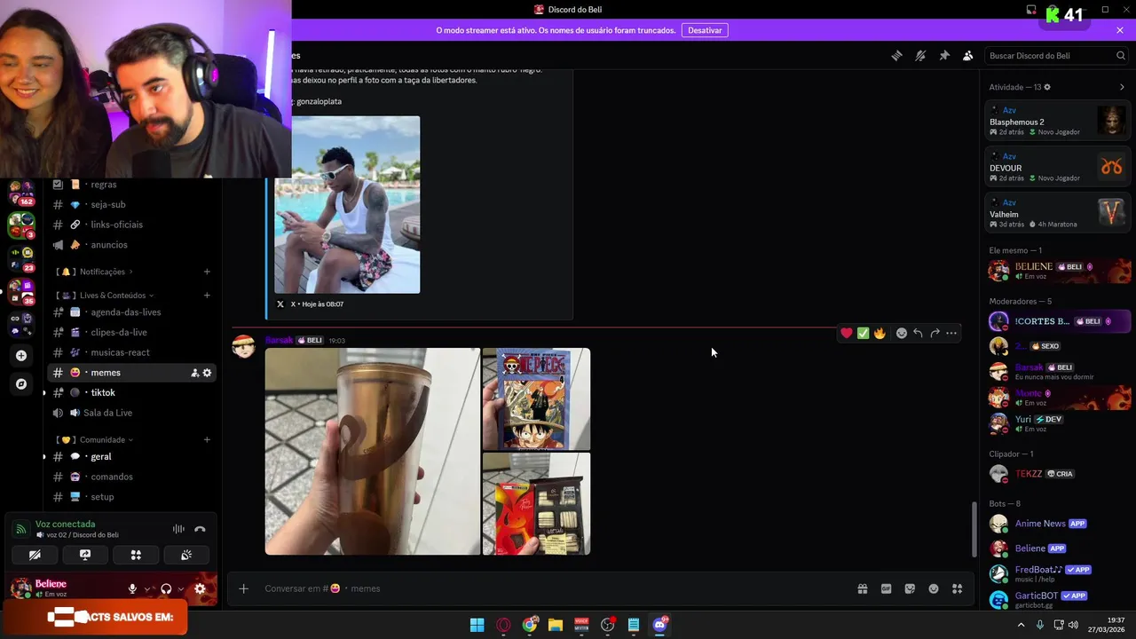Dismiss the streamer mode banner
The height and width of the screenshot is (639, 1136).
tap(1120, 30)
